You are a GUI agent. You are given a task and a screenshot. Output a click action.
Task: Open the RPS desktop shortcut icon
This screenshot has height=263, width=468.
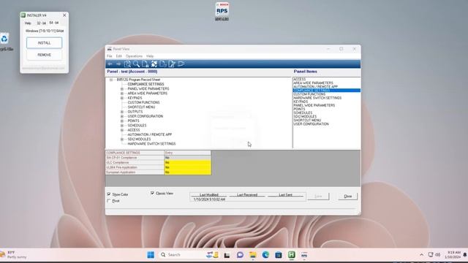[x=222, y=12]
